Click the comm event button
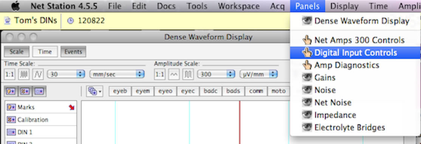Viewport: 421px width, 144px height. coord(256,91)
